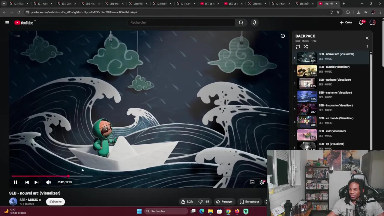
Task: Open the notifications bell
Action: [361, 22]
